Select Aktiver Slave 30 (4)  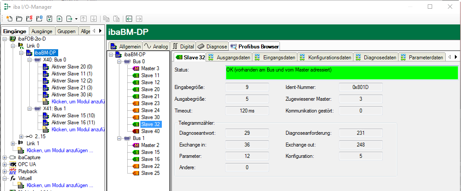(72, 95)
